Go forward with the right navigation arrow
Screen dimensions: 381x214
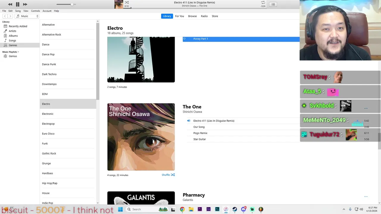10,16
